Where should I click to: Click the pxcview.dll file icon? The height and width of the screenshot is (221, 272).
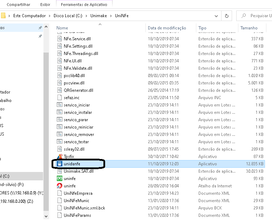coord(60,83)
